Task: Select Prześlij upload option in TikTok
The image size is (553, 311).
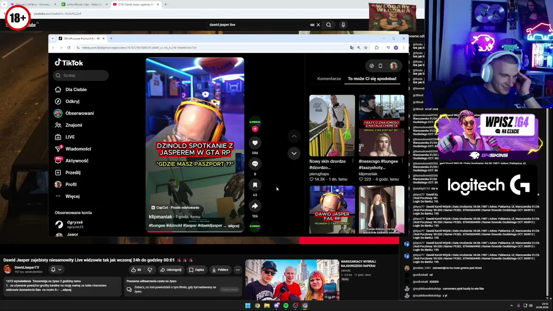Action: pos(73,172)
